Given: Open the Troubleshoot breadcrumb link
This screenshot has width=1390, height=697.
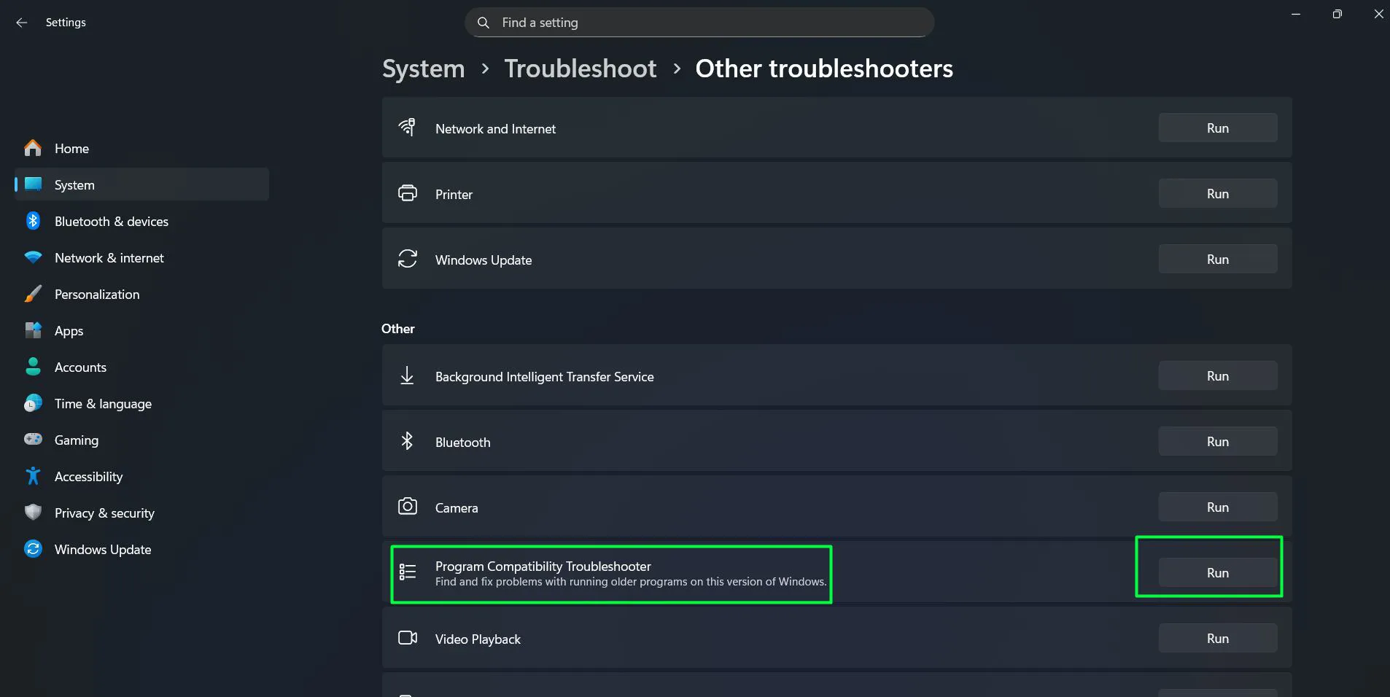Looking at the screenshot, I should click(580, 68).
